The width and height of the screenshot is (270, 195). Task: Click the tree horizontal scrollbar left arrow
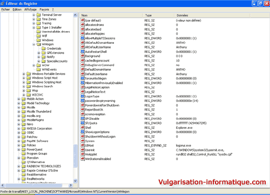(3, 185)
